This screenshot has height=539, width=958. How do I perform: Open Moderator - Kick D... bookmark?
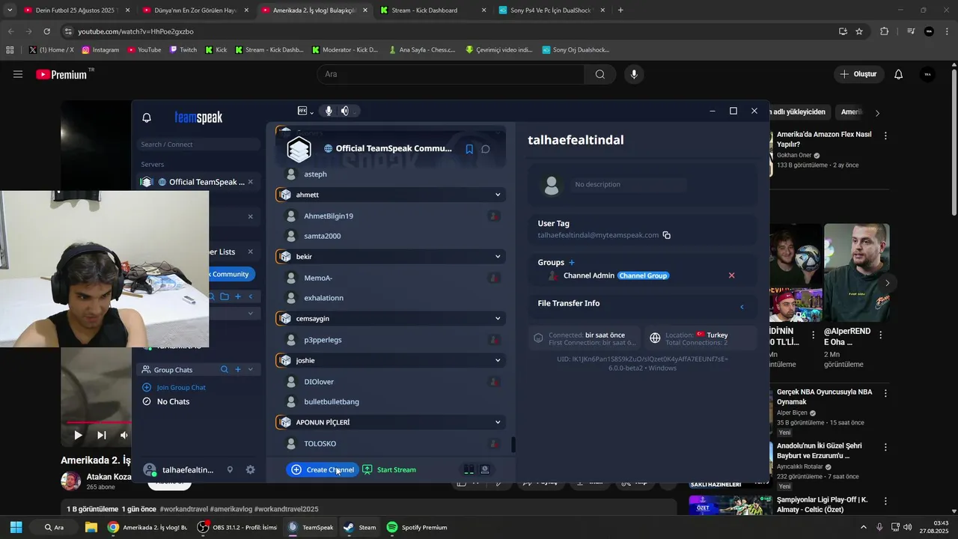(x=345, y=50)
